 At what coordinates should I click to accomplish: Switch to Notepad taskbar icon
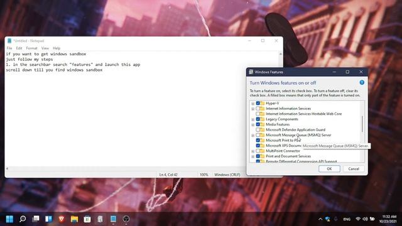tap(113, 219)
